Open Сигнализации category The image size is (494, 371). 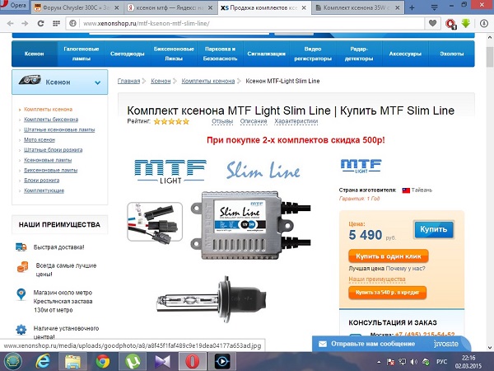(266, 54)
